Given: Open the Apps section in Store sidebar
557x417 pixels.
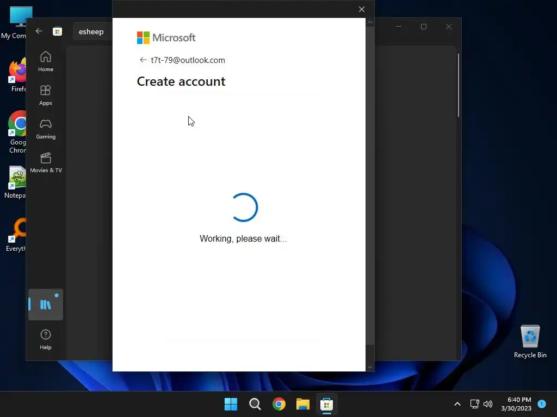Looking at the screenshot, I should [x=46, y=95].
